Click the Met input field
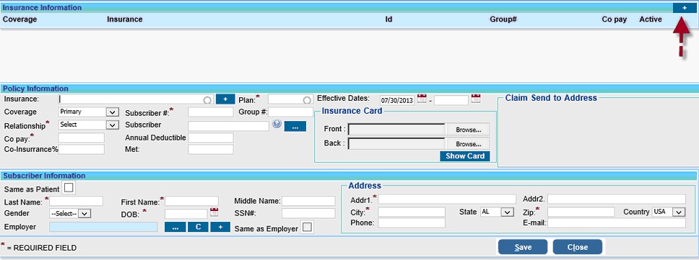This screenshot has width=699, height=260. point(210,149)
